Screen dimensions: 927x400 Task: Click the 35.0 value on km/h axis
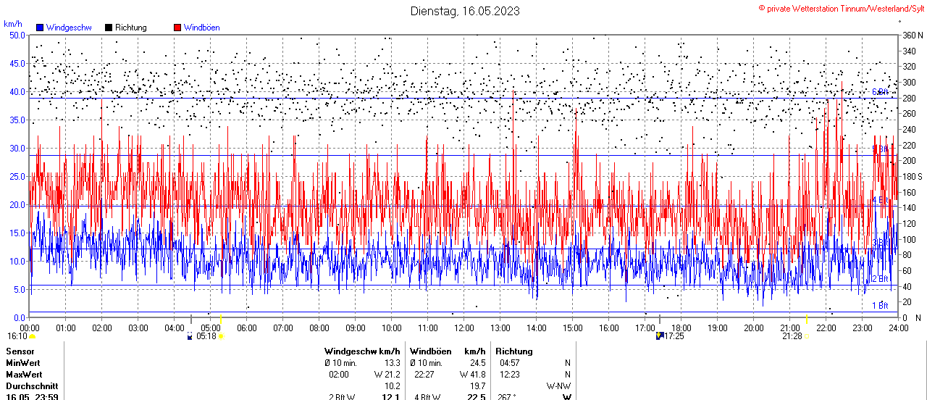17,120
